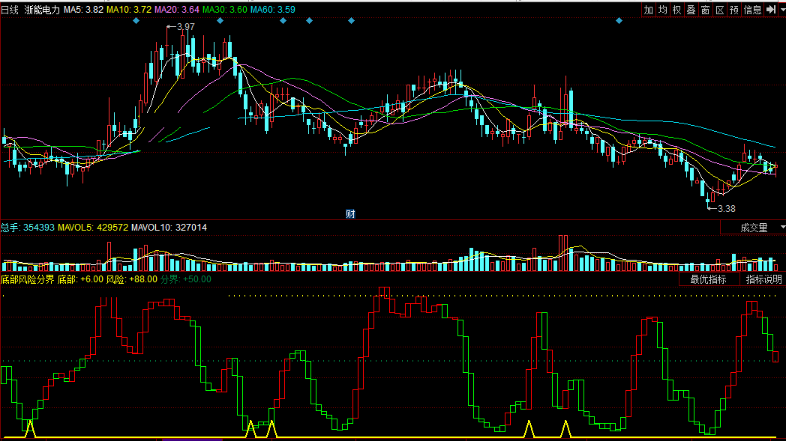Screen dimensions: 786x441
Task: Toggle the 均 moving-average lines button
Action: (663, 10)
